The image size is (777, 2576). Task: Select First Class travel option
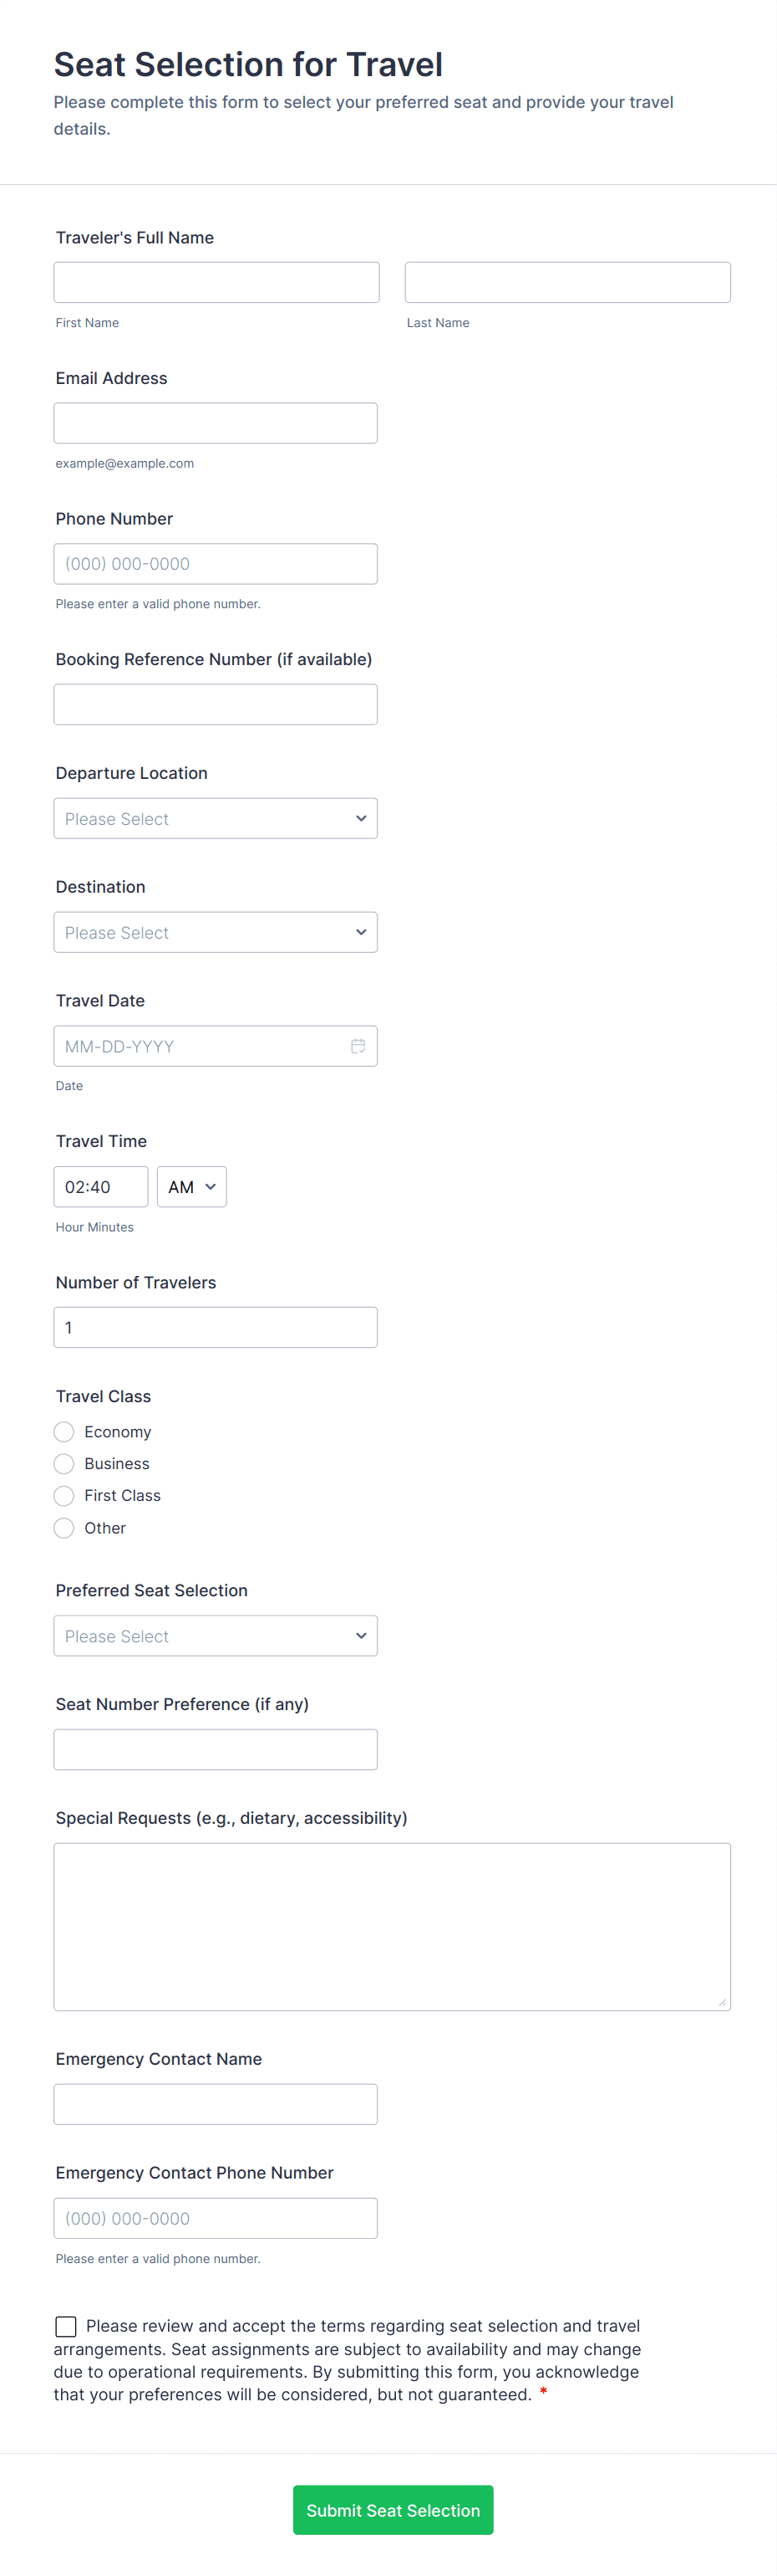(x=64, y=1496)
